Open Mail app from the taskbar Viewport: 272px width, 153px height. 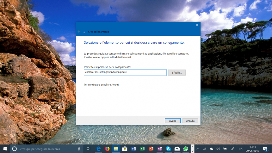[x=177, y=149]
